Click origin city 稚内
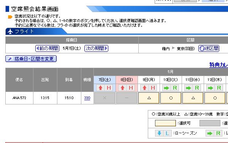 (166, 49)
